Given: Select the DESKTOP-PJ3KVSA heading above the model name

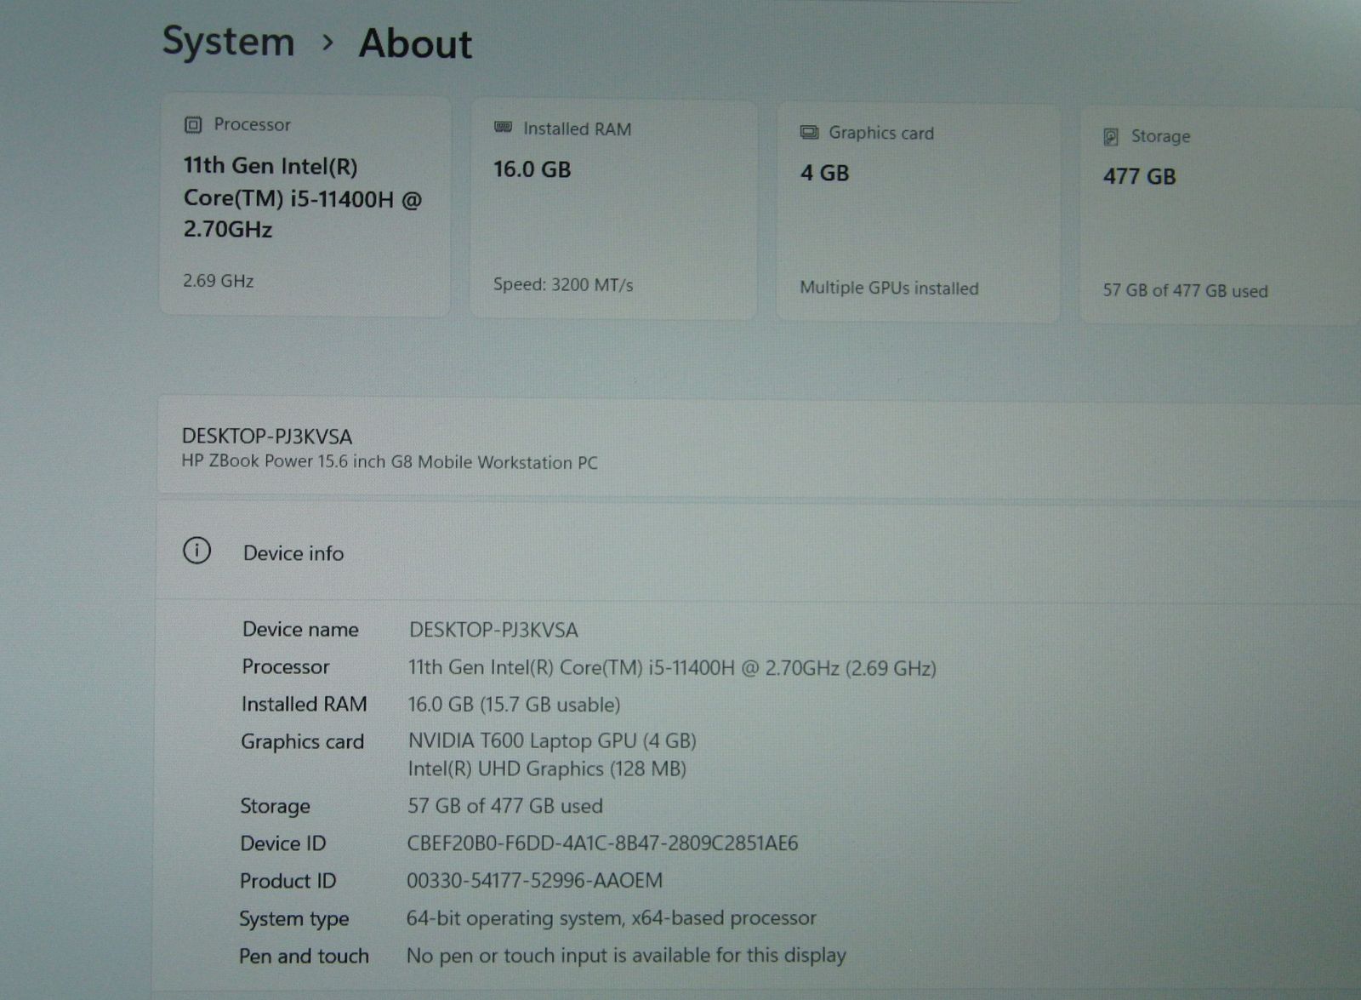Looking at the screenshot, I should click(267, 437).
